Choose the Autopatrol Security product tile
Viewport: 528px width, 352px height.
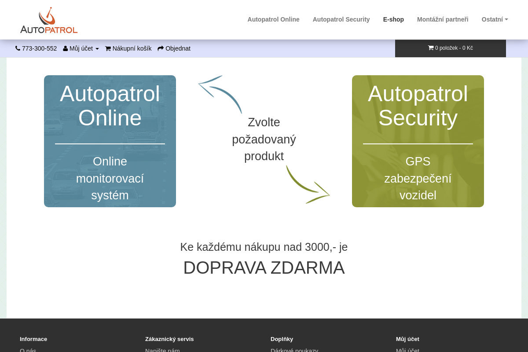point(418,141)
